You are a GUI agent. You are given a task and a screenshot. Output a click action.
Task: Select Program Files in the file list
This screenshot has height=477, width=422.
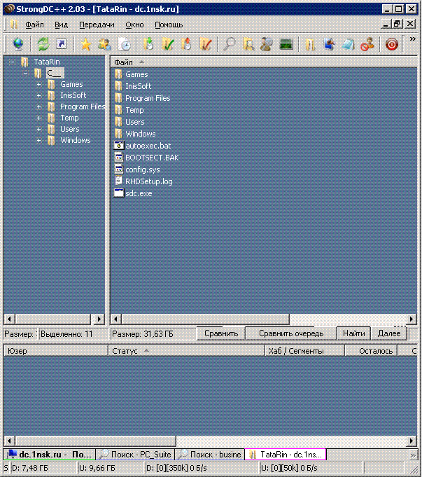[x=148, y=98]
